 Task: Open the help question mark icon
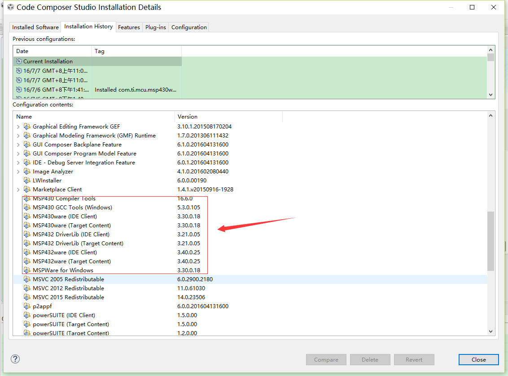coord(15,359)
